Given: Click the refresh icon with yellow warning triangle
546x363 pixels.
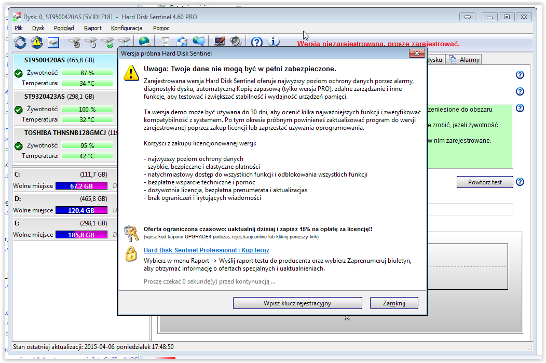Looking at the screenshot, I should pos(37,43).
